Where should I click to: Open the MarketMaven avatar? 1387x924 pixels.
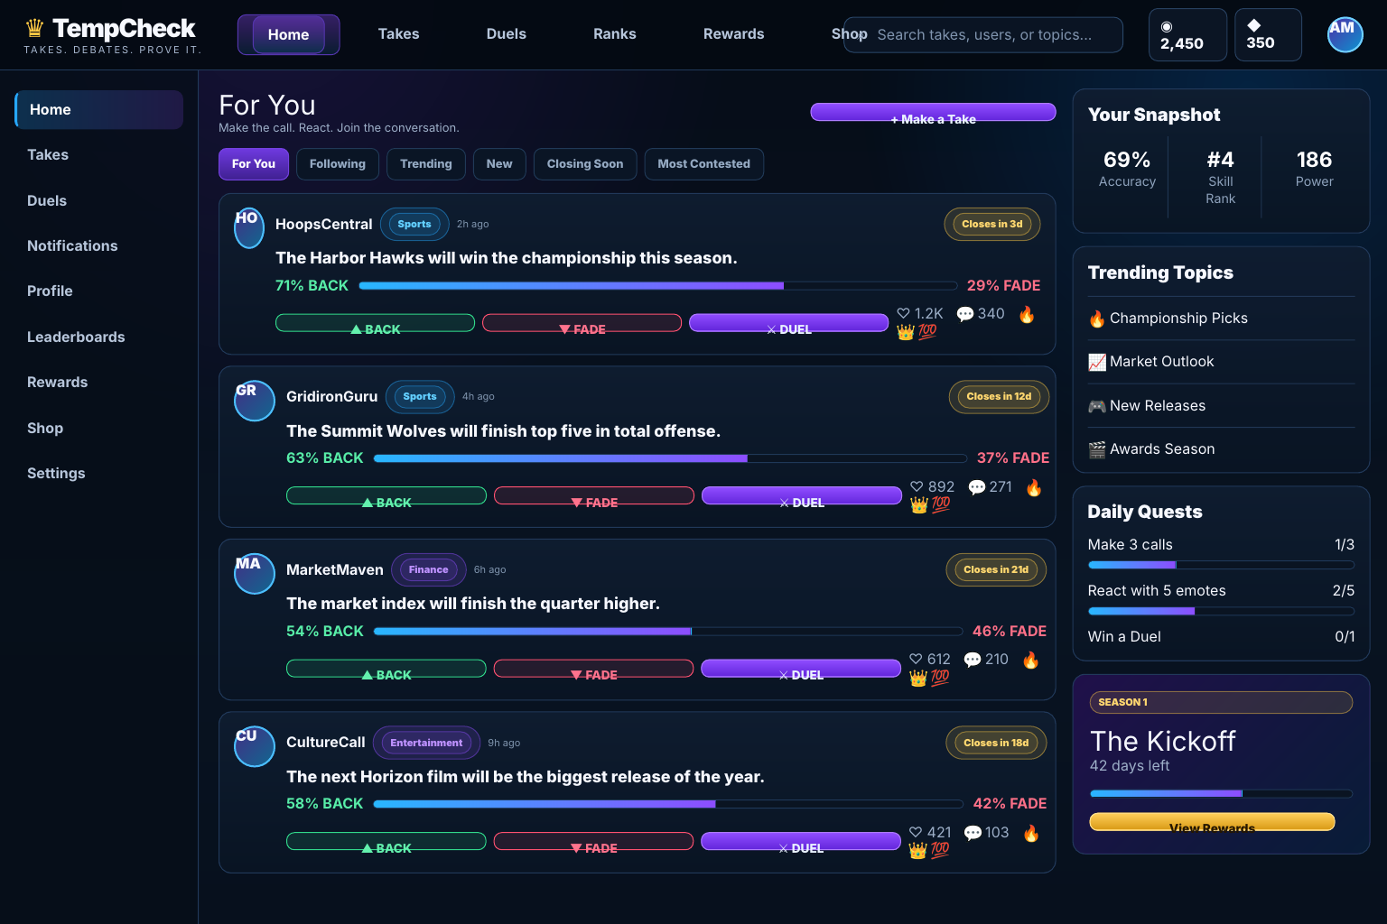click(255, 574)
